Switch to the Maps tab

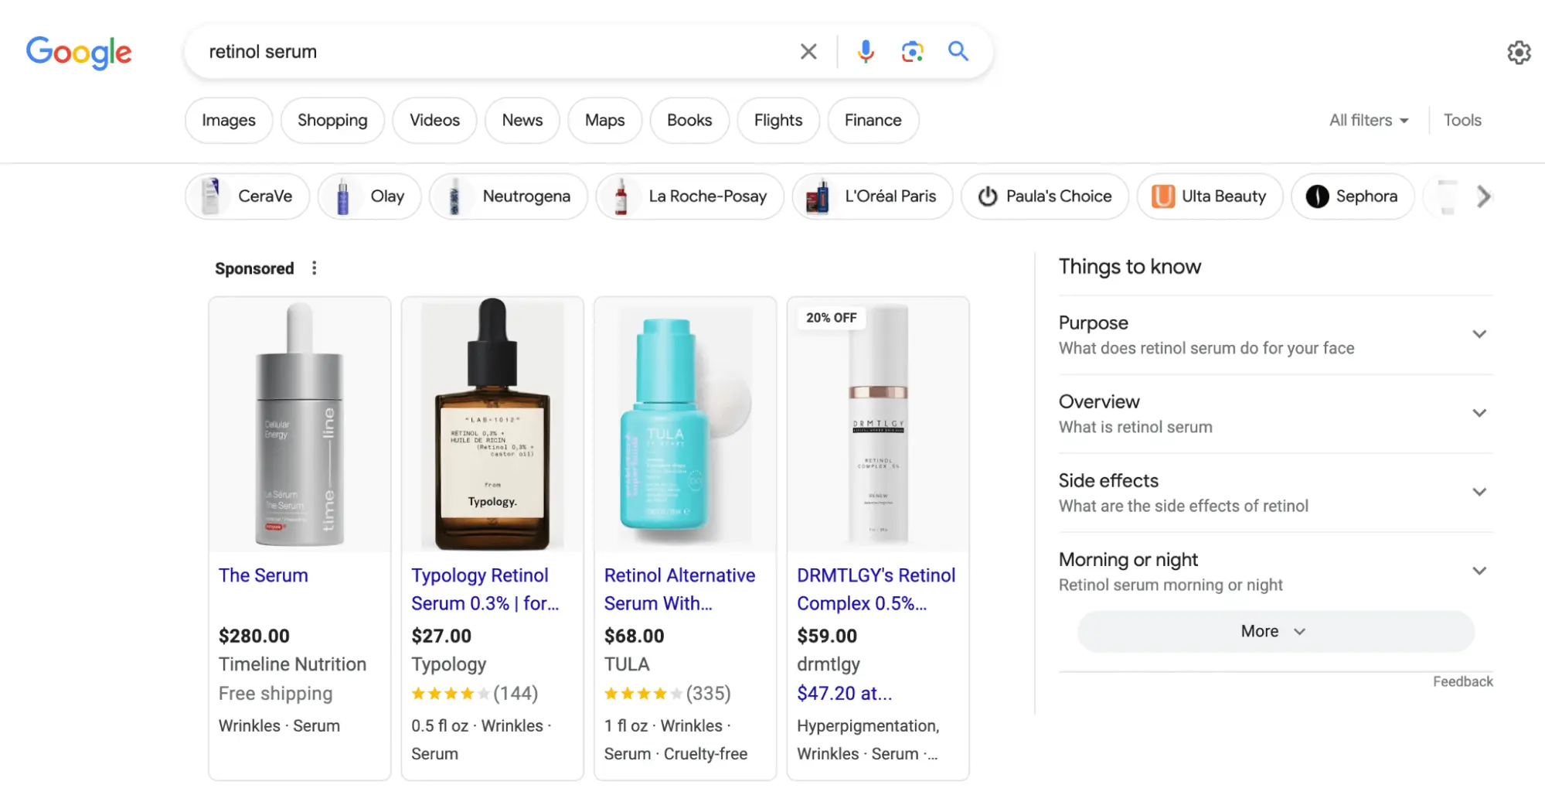pyautogui.click(x=604, y=121)
